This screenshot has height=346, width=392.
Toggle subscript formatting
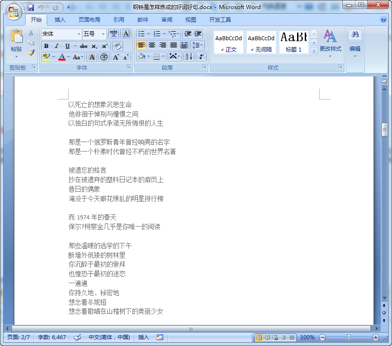click(94, 46)
